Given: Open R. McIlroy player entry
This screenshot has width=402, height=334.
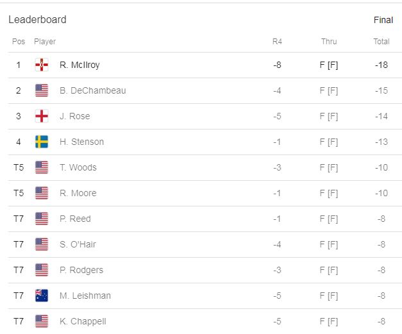Looking at the screenshot, I should click(x=80, y=65).
